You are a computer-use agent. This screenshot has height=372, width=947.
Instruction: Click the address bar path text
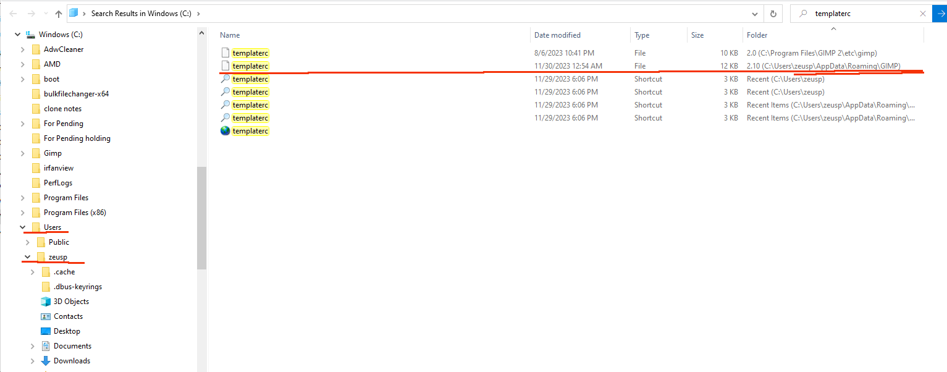pos(141,13)
